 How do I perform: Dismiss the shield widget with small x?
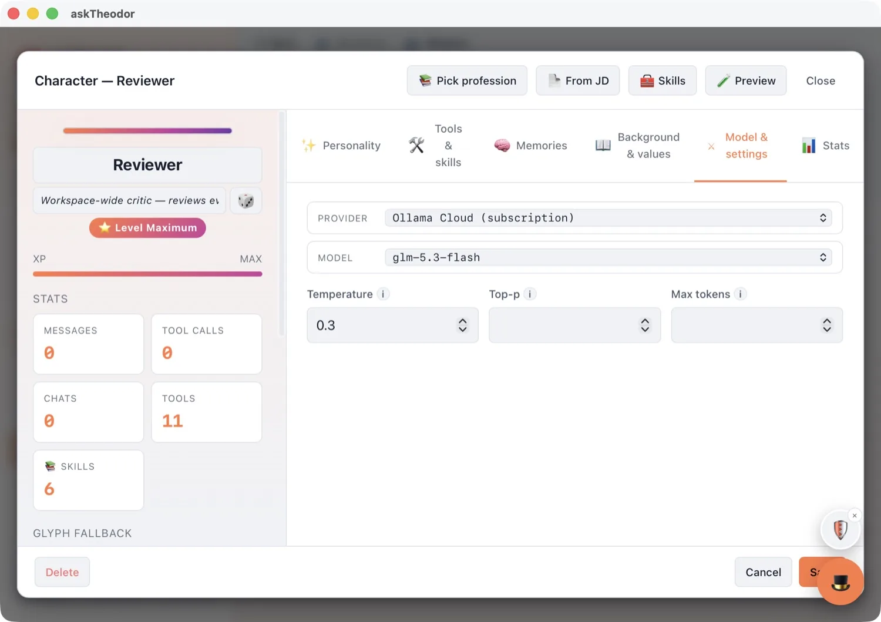[855, 516]
